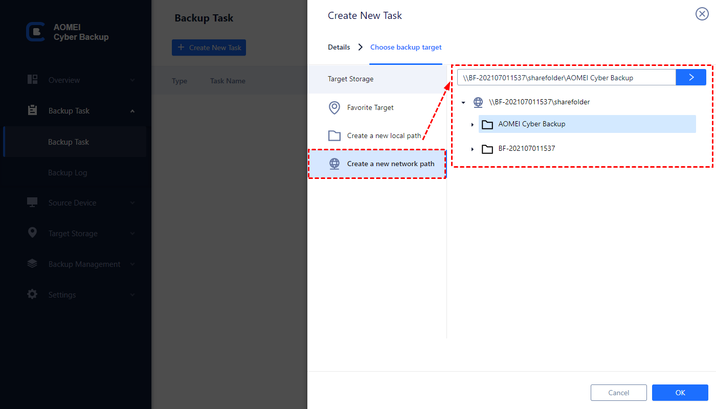
Task: Collapse the Backup Task menu chevron
Action: pyautogui.click(x=132, y=111)
